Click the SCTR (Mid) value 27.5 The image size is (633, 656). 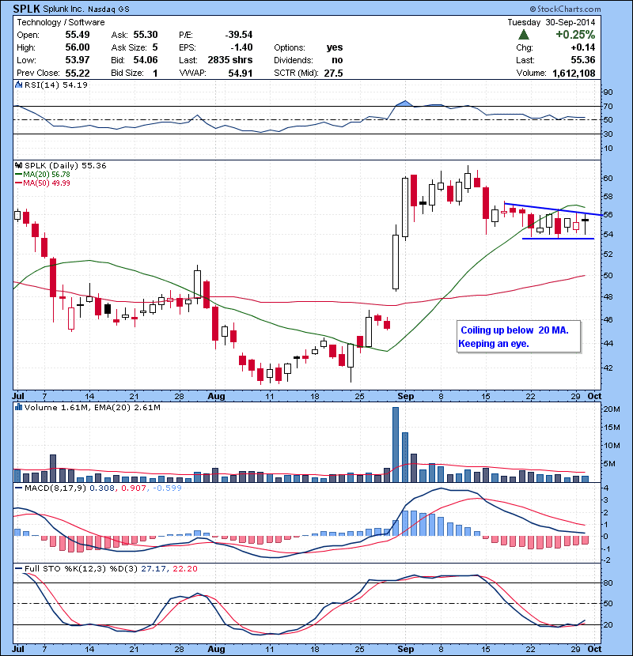333,73
